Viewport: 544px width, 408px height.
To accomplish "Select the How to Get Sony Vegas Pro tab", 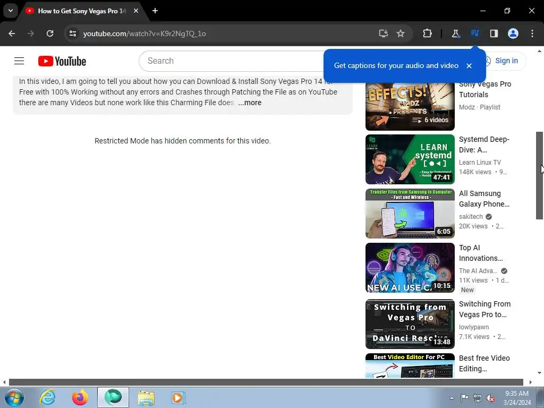I will (x=81, y=11).
